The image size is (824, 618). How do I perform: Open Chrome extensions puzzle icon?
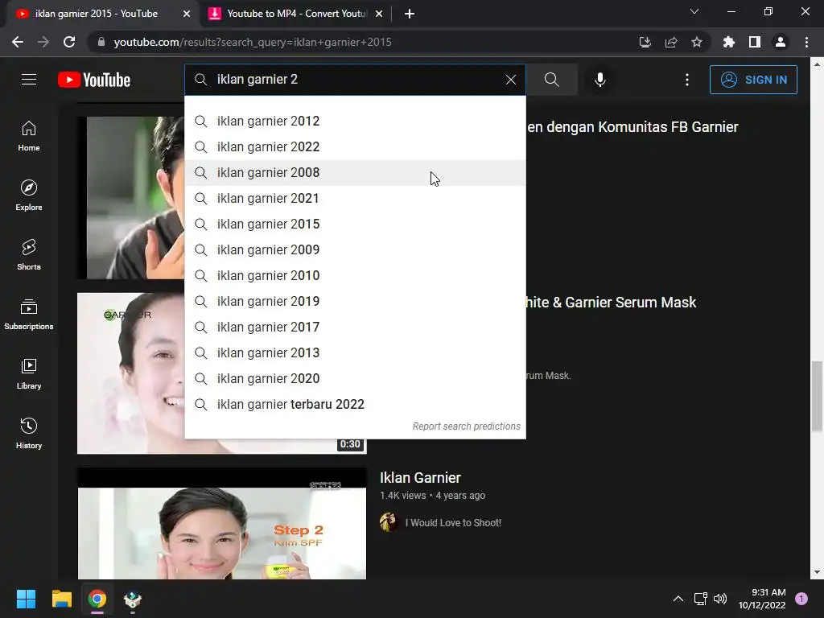(x=728, y=42)
